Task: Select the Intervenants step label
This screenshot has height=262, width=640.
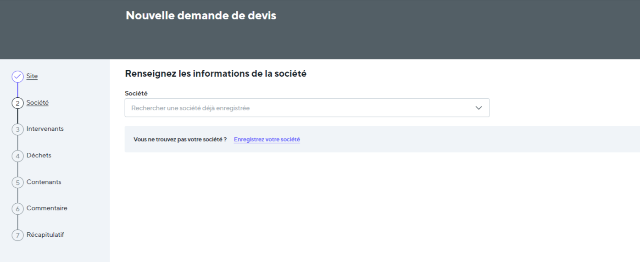Action: [45, 129]
